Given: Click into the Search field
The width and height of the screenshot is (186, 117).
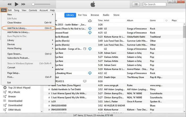Looking at the screenshot, I should pos(154,4).
